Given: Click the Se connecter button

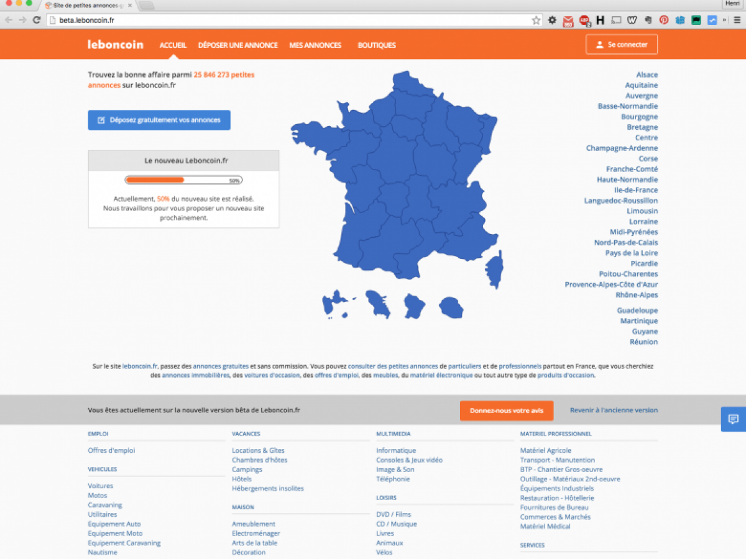Looking at the screenshot, I should click(x=622, y=45).
